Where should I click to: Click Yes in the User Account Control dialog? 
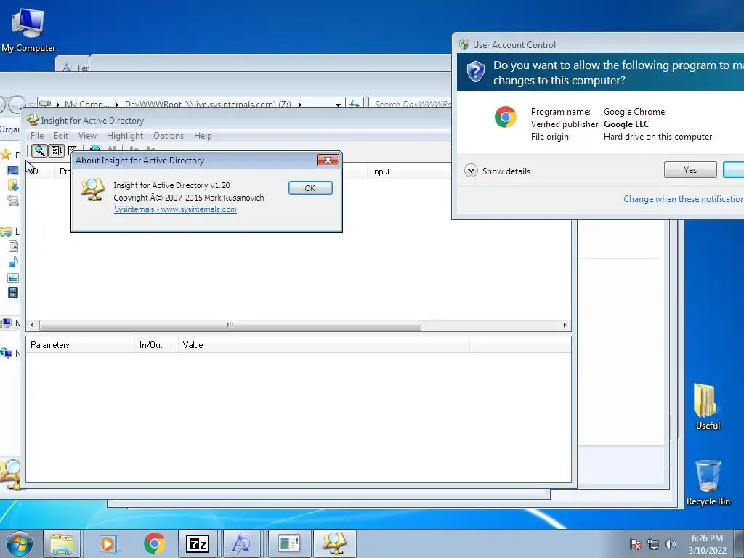point(690,169)
